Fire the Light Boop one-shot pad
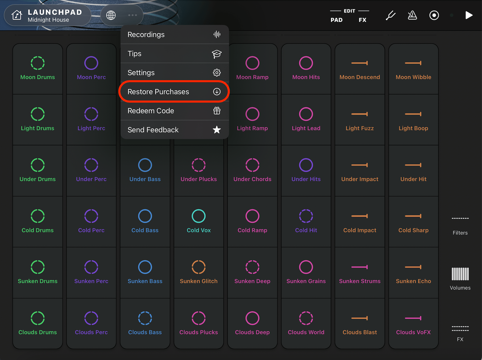 413,120
